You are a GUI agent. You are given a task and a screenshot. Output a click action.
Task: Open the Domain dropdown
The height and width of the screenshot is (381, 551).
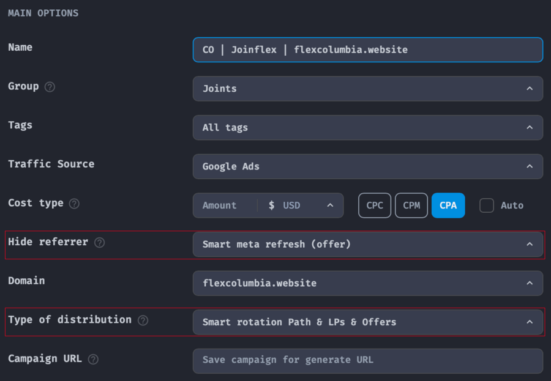coord(367,283)
